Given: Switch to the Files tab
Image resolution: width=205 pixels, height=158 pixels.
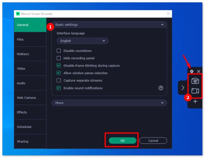Looking at the screenshot, I should (30, 39).
